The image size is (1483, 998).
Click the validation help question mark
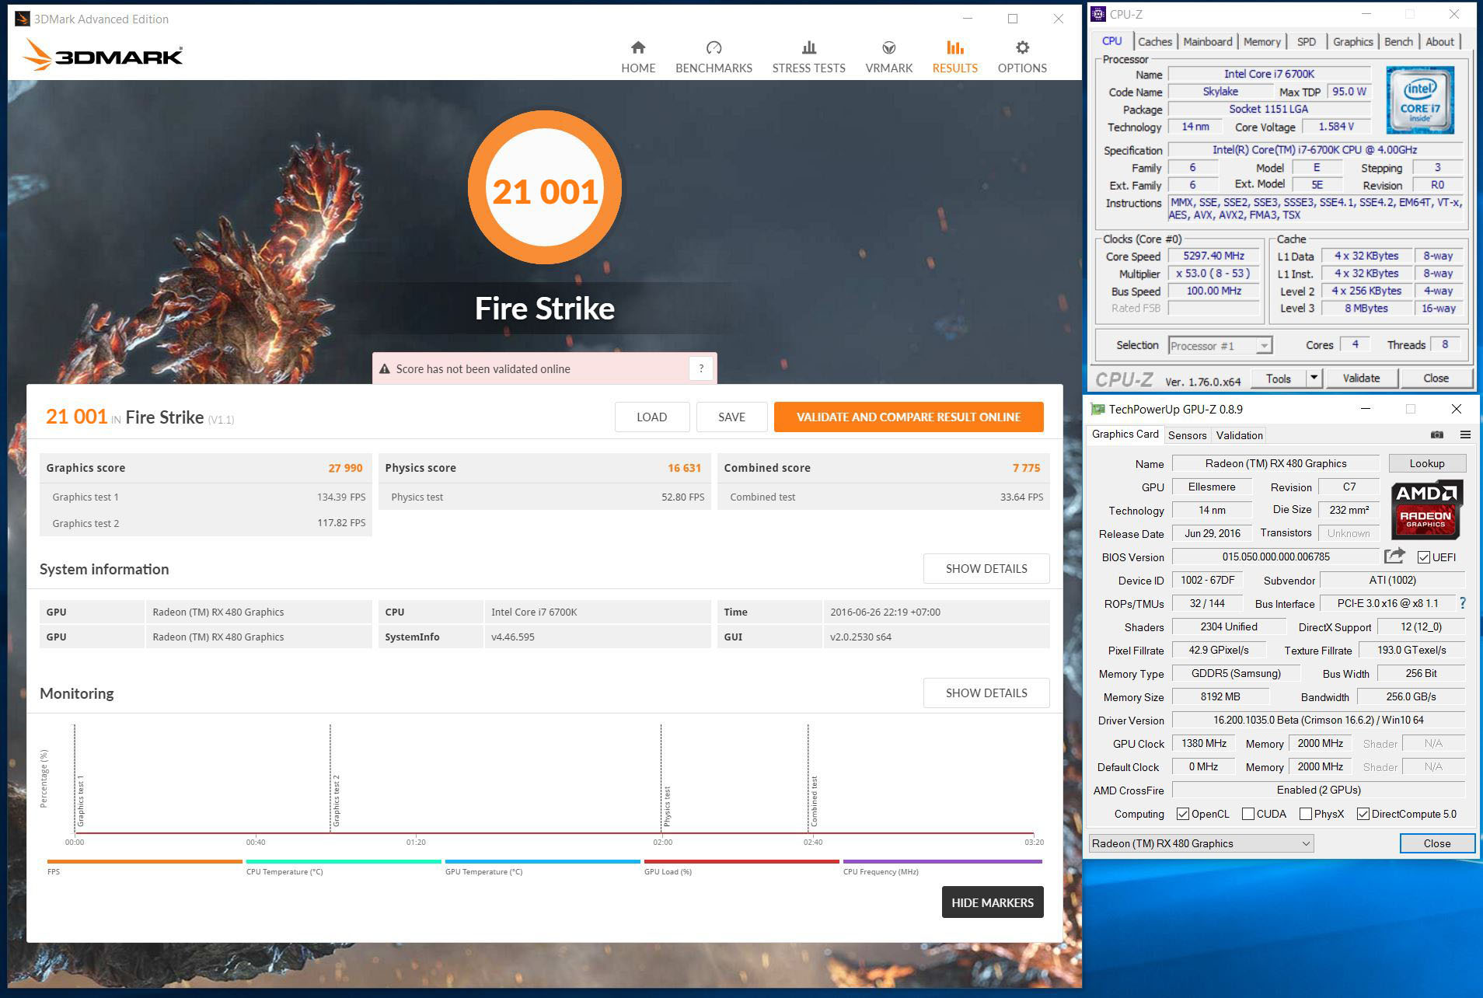[x=701, y=368]
